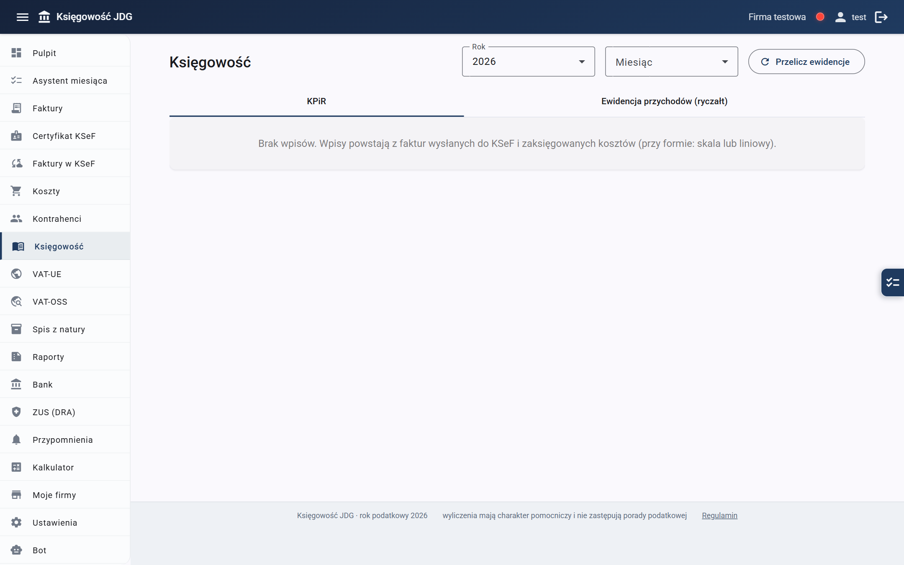Screen dimensions: 904x565
Task: Click the Przelicz ewidencje button
Action: click(x=806, y=62)
